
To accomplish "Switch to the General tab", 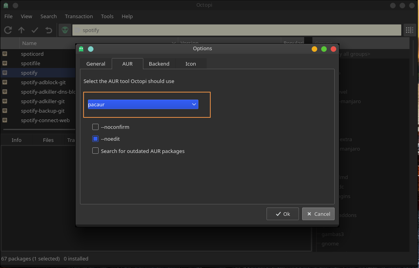I will [x=96, y=64].
